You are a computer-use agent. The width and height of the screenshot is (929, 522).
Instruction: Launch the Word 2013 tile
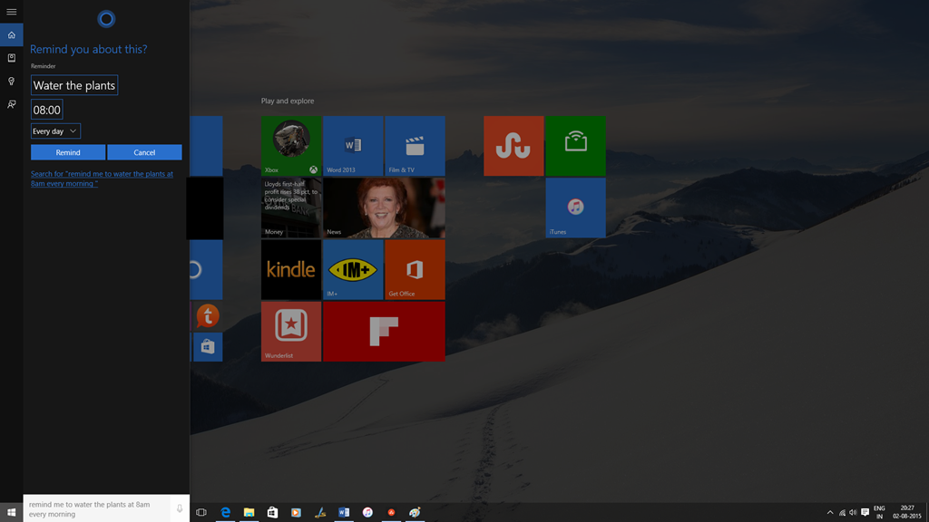(353, 146)
